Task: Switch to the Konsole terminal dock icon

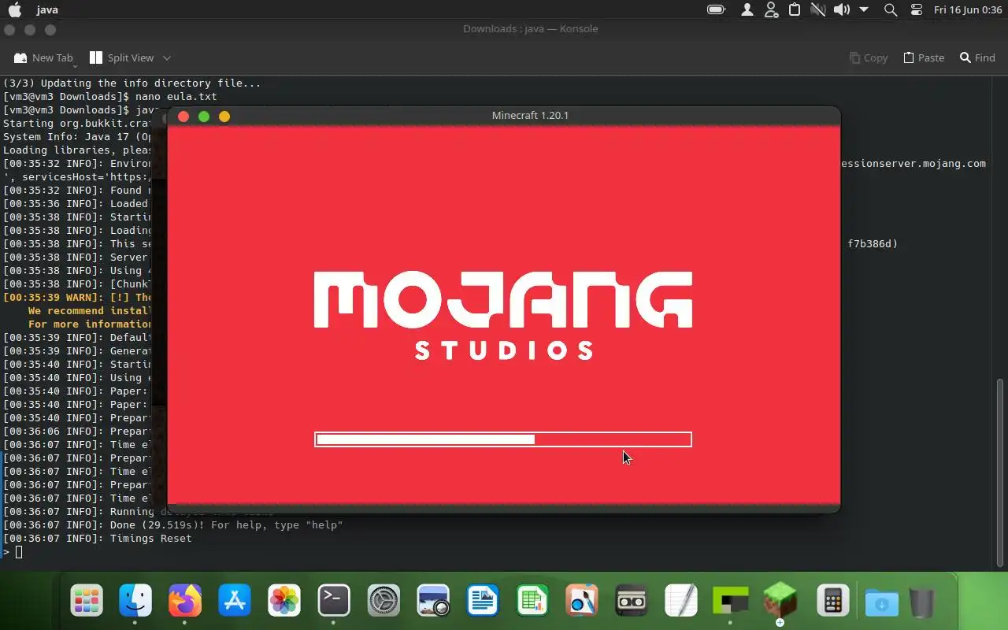Action: 334,602
